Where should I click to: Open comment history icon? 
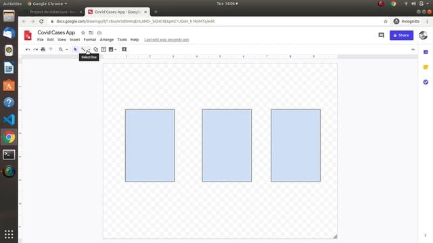point(381,35)
